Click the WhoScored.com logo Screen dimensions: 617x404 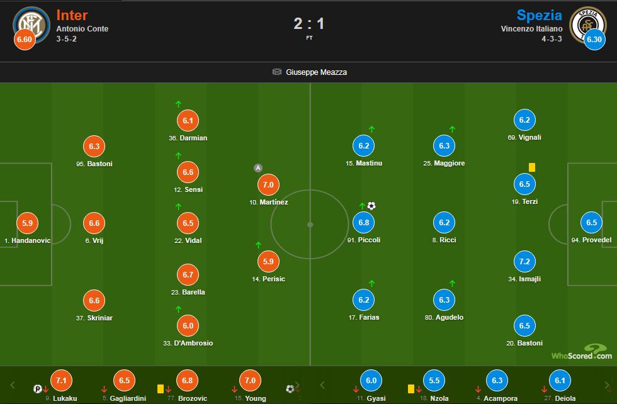click(582, 352)
